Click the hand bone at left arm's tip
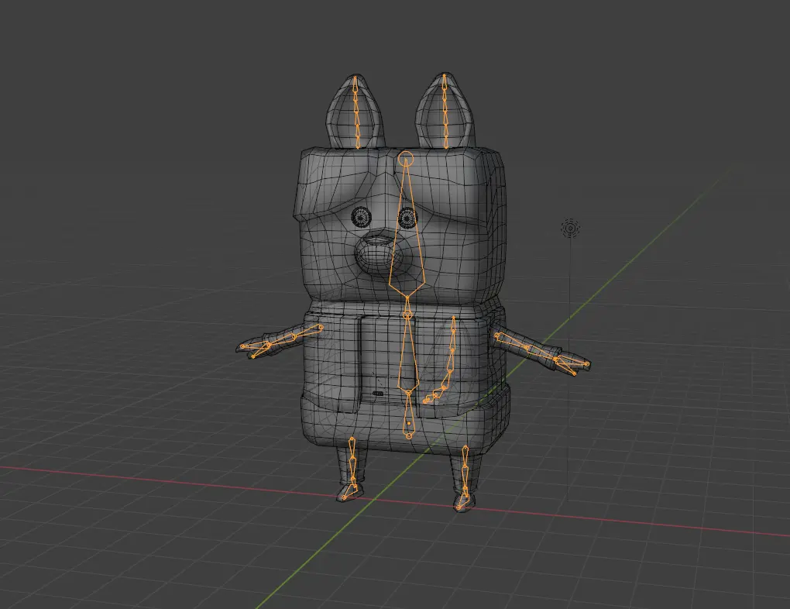This screenshot has height=609, width=790. (257, 349)
